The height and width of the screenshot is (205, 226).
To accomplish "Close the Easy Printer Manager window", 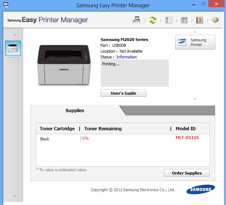I will 217,4.
